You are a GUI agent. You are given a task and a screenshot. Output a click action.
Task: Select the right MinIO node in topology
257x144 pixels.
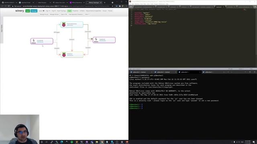tap(104, 40)
